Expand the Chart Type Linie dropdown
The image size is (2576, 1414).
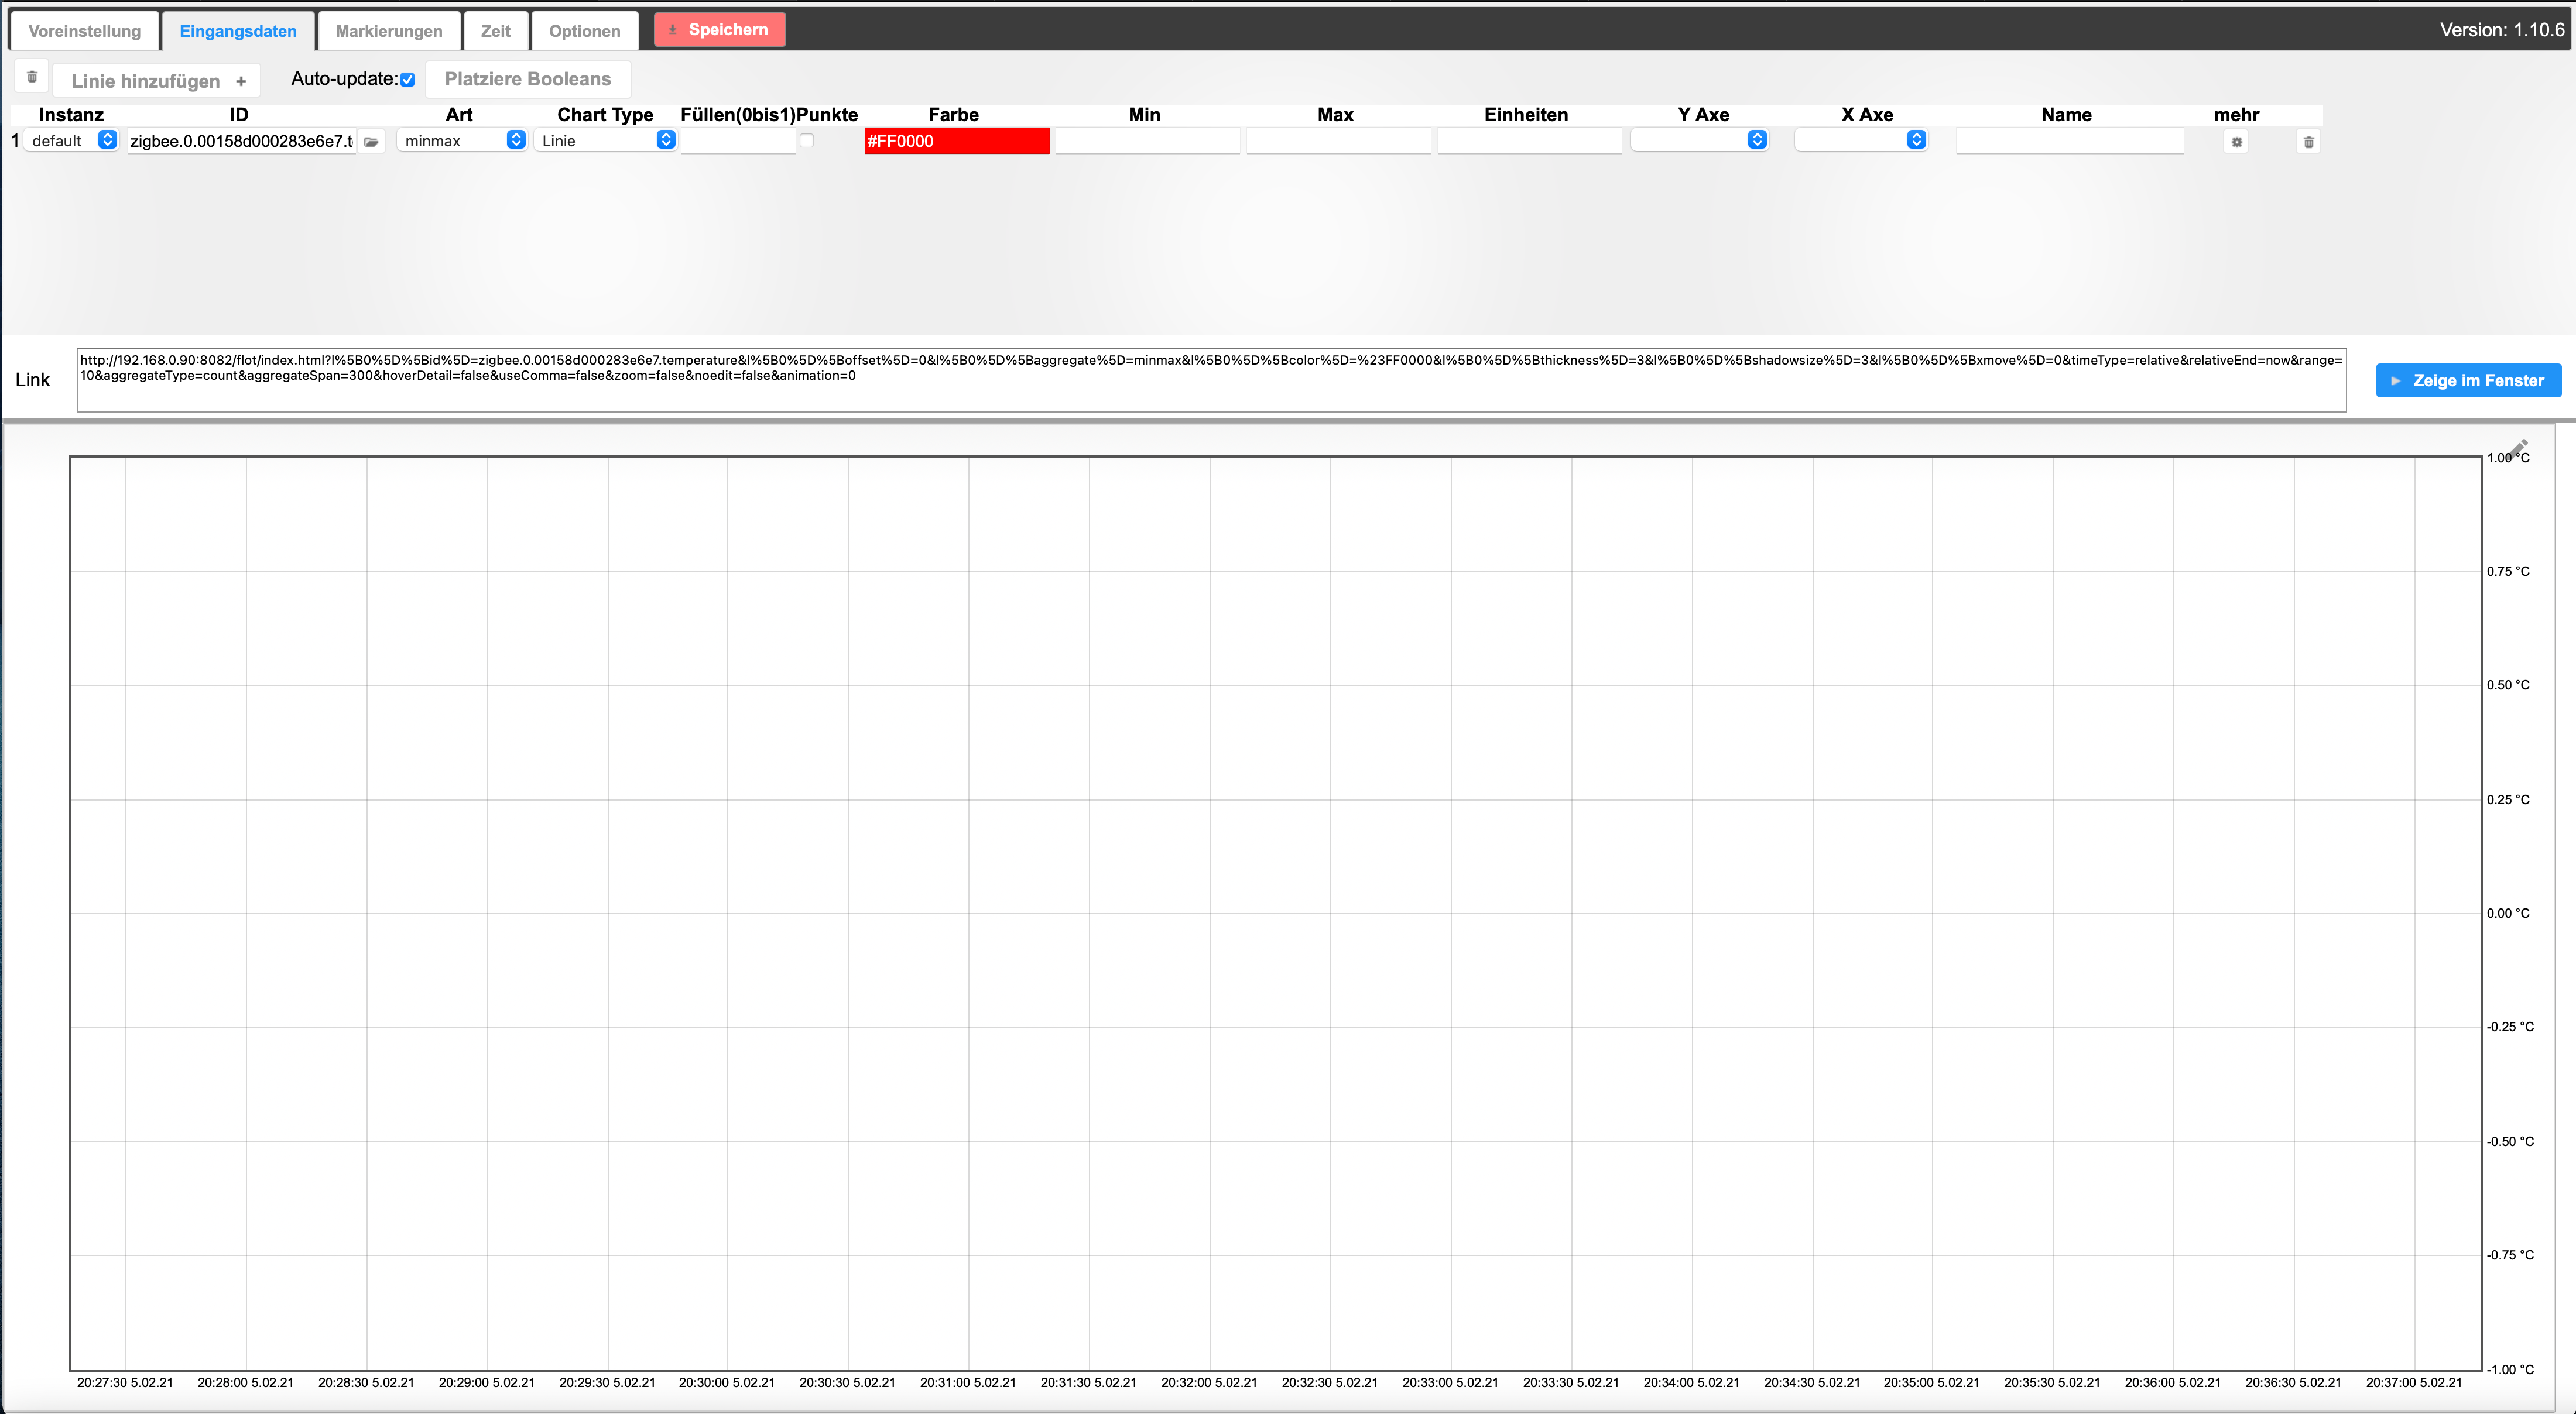click(605, 141)
